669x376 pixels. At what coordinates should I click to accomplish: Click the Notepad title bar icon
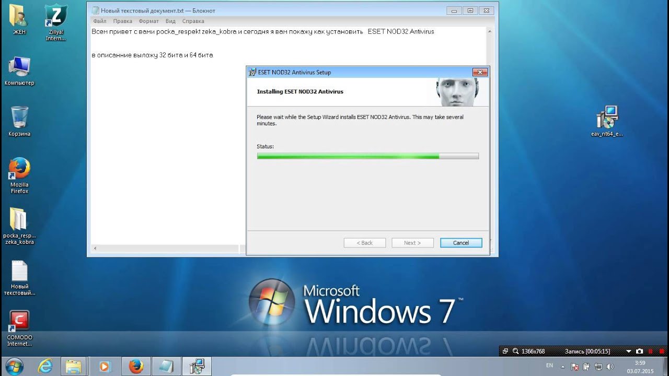tap(95, 10)
